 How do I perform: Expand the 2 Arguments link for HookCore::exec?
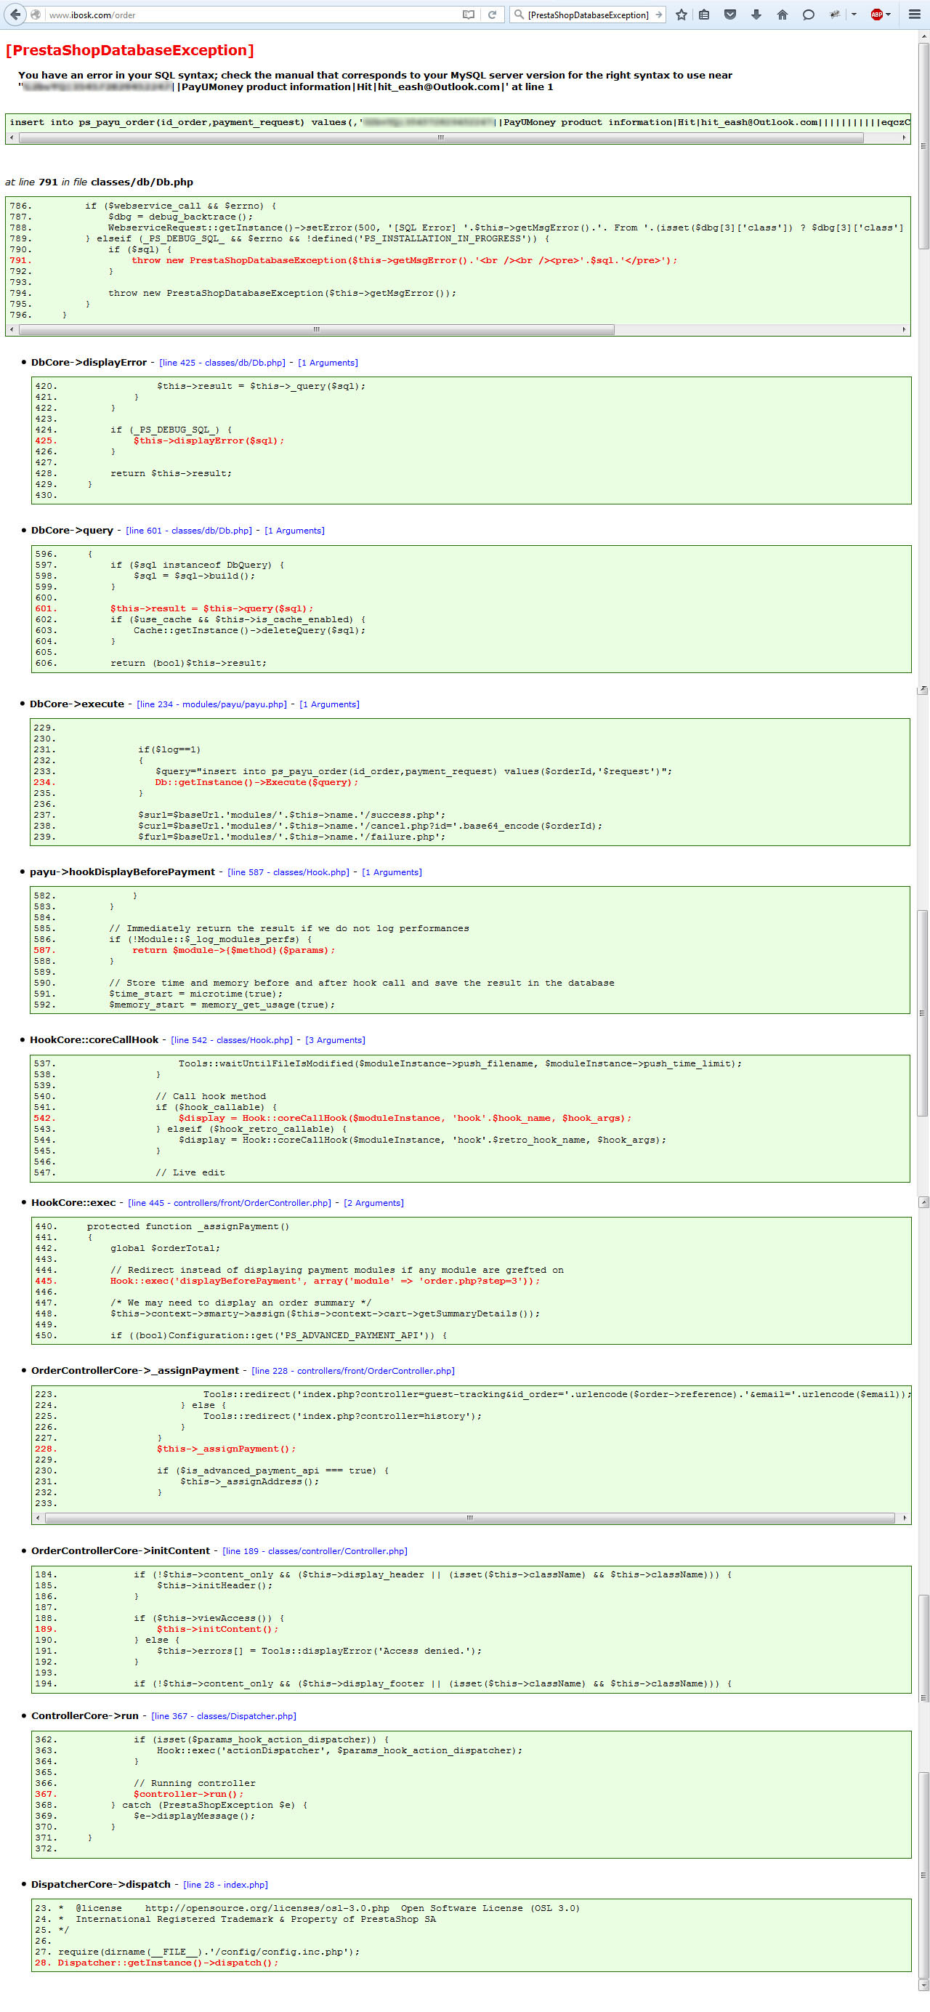[x=374, y=1203]
